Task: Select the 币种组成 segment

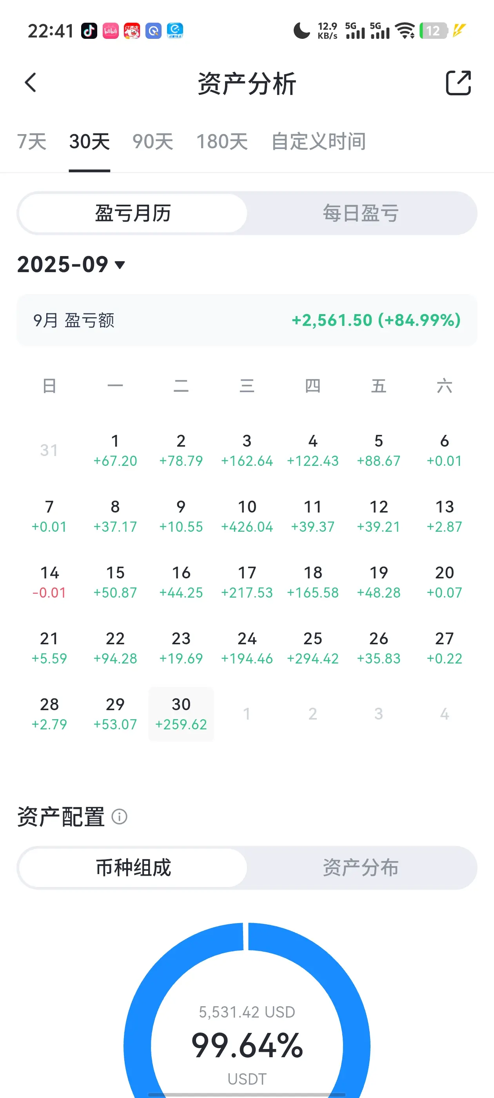Action: [133, 867]
